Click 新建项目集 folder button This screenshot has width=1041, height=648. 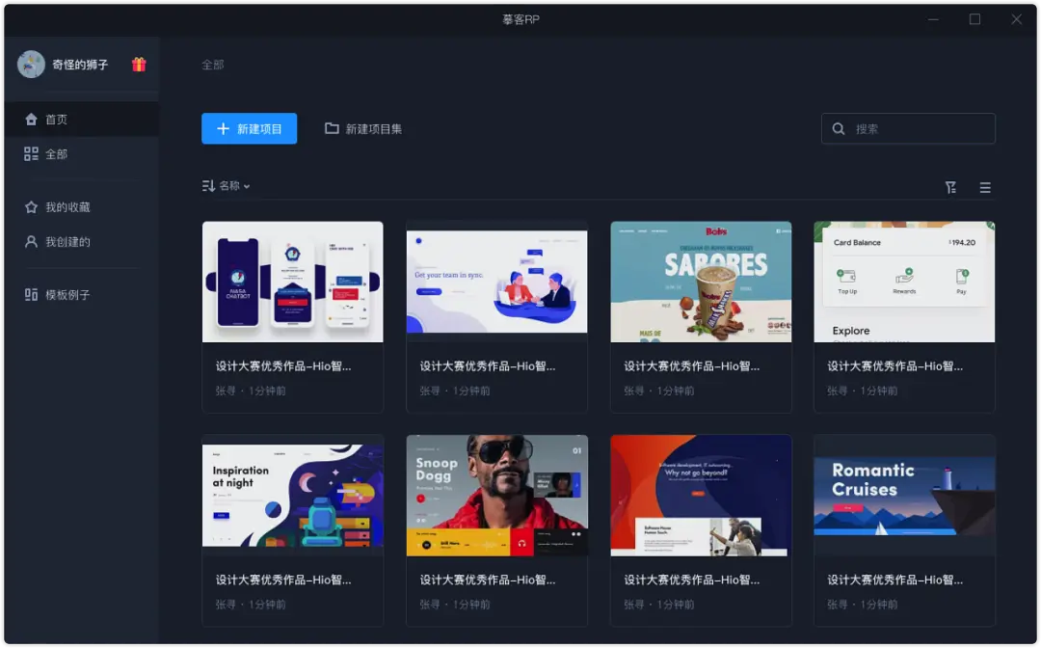(x=363, y=128)
